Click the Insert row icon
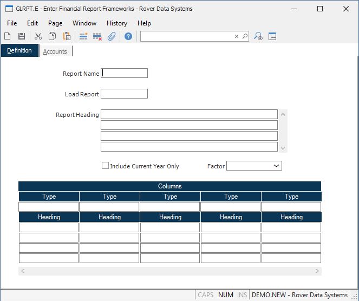The height and width of the screenshot is (301, 359). tap(83, 36)
